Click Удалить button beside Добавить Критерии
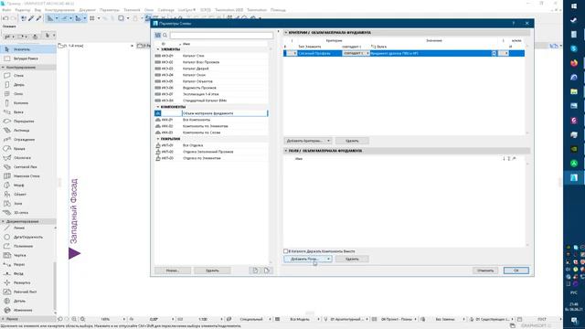Image resolution: width=585 pixels, height=329 pixels. click(352, 141)
